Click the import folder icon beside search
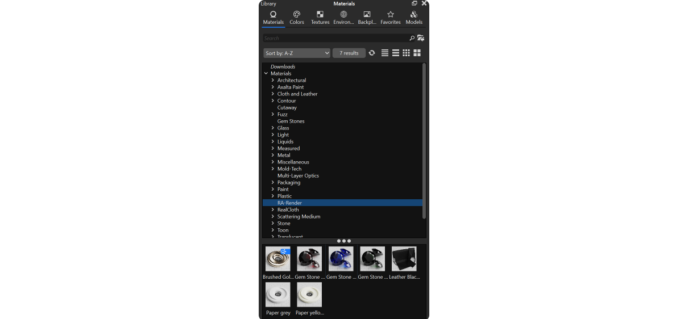This screenshot has height=319, width=688. click(421, 38)
